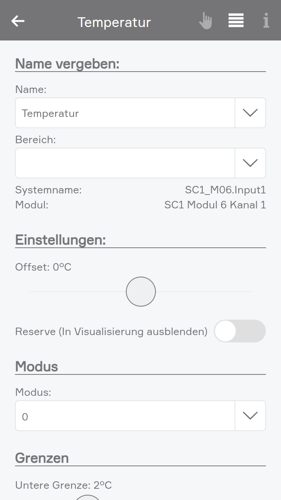
Task: Tap the hand manual-mode icon
Action: (x=205, y=21)
